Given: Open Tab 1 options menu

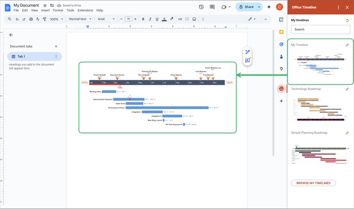Looking at the screenshot, I should coord(56,56).
